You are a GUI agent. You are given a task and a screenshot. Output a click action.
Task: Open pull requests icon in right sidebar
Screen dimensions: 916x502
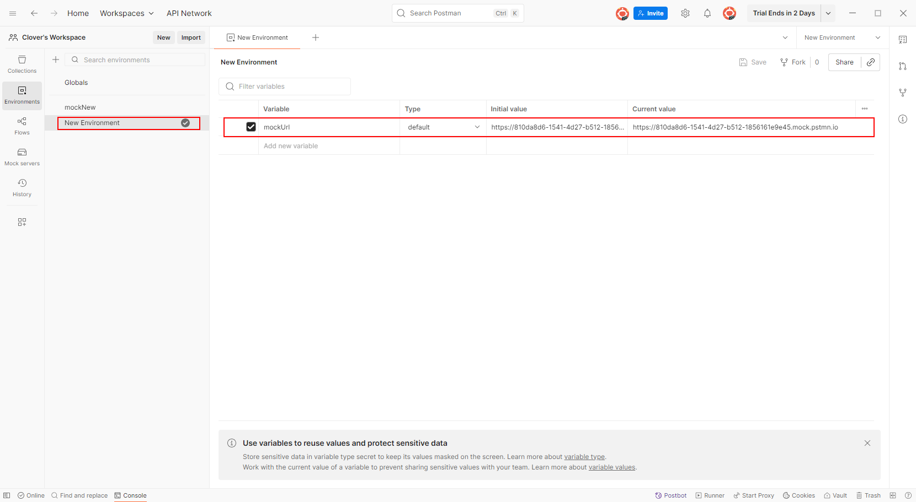coord(903,66)
